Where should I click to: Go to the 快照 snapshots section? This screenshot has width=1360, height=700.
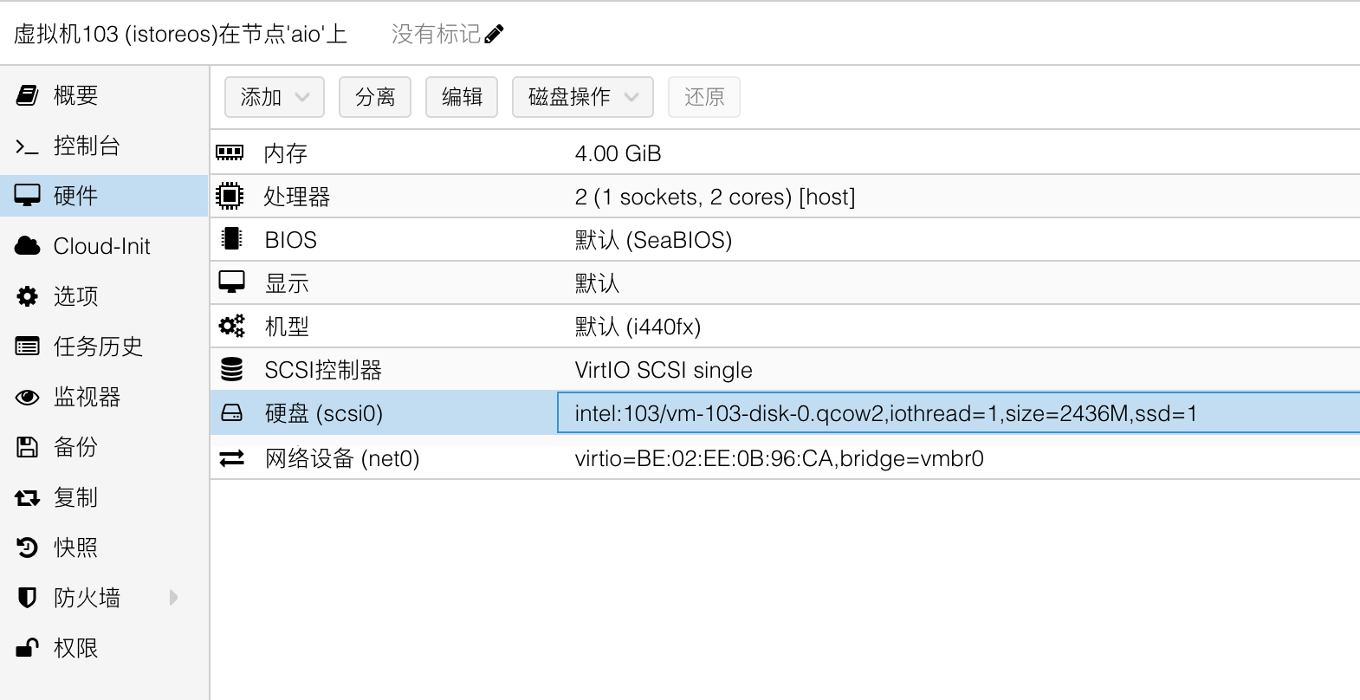coord(75,548)
